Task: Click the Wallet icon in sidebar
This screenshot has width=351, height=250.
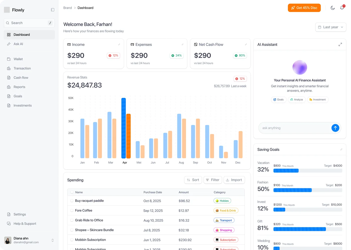Action: pyautogui.click(x=9, y=59)
